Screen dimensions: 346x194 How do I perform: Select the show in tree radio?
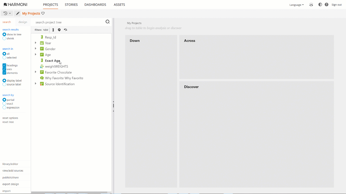pyautogui.click(x=4, y=34)
